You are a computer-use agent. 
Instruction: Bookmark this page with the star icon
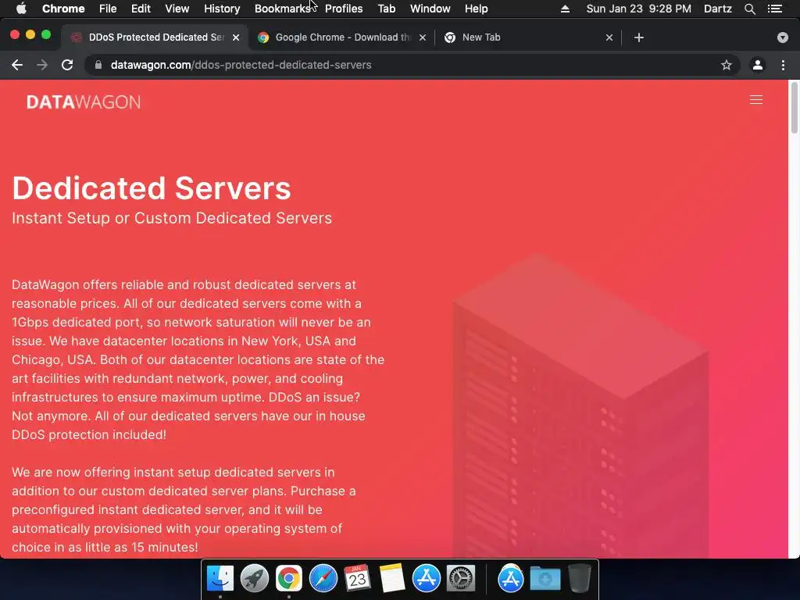(727, 65)
